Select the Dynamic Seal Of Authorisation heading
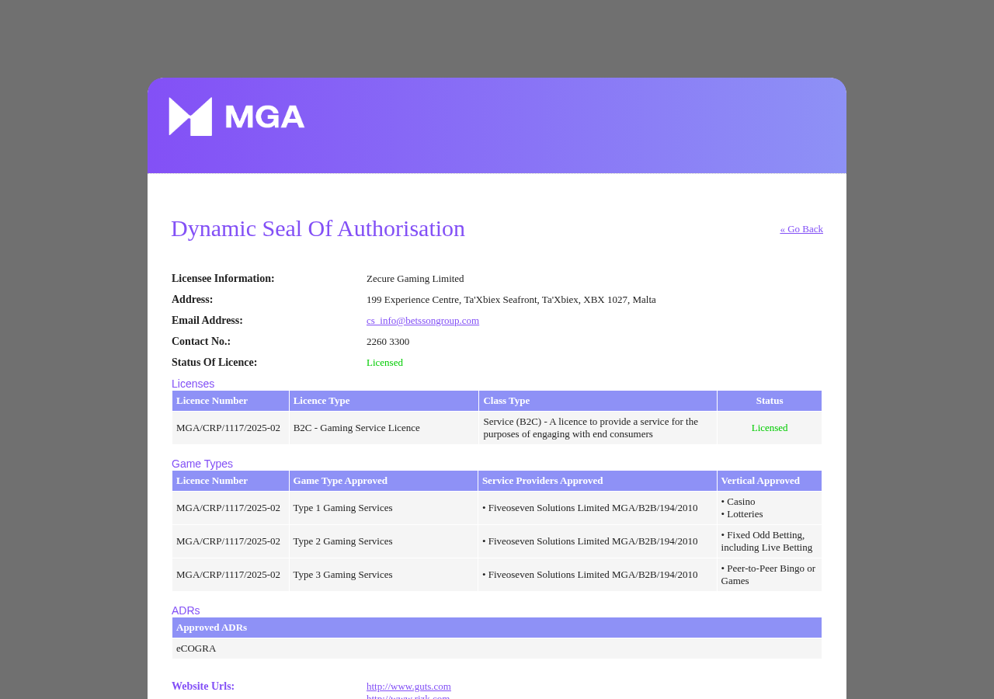 tap(318, 228)
